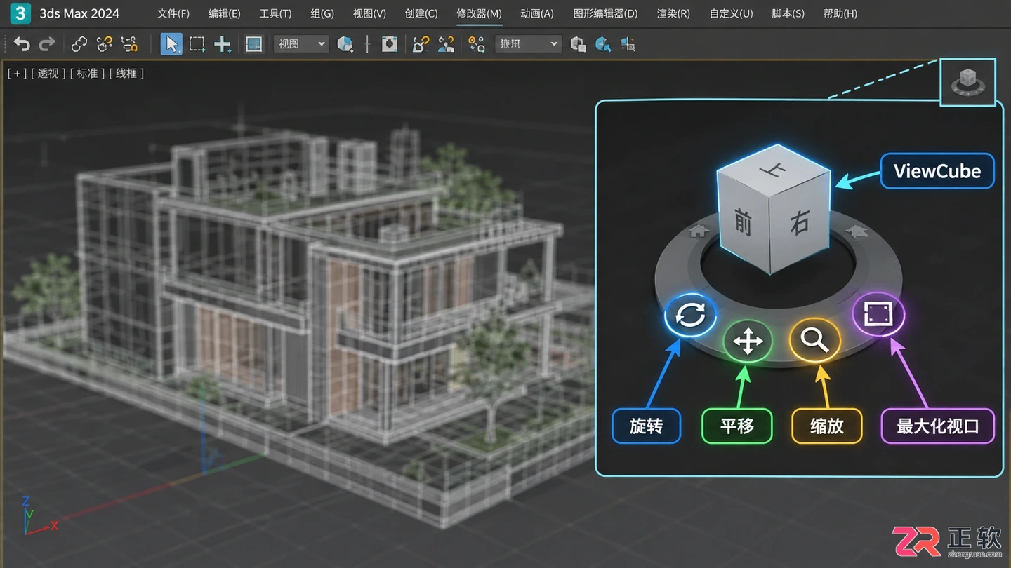The height and width of the screenshot is (568, 1011).
Task: Click the 右 face of the large ViewCube
Action: tap(800, 222)
